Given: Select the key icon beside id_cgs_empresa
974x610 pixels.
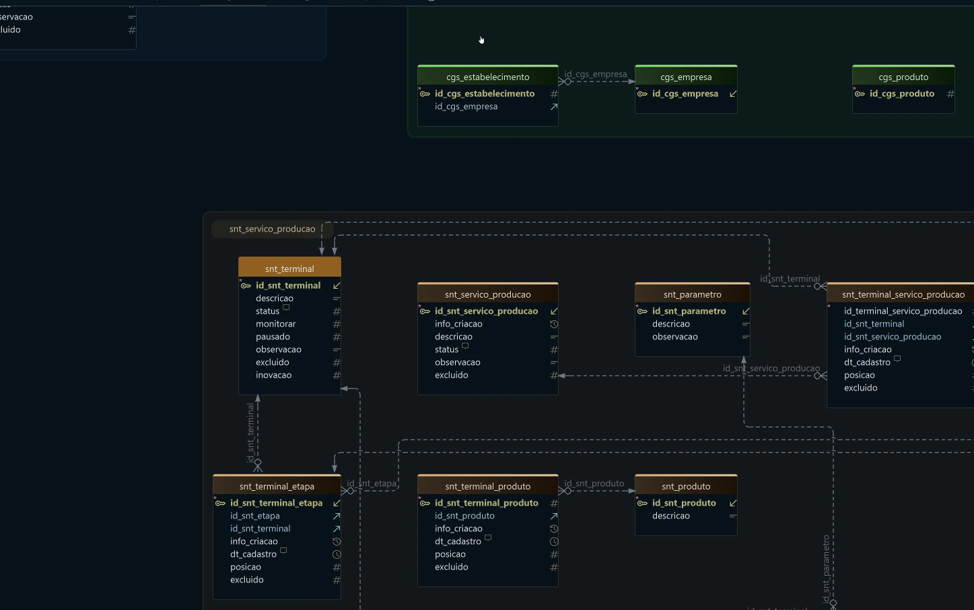Looking at the screenshot, I should (x=642, y=94).
